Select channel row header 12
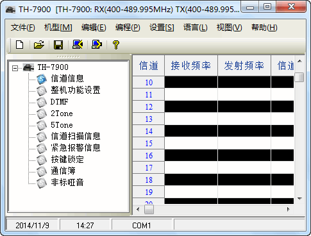Screen dimensions: 311x236 149,106
